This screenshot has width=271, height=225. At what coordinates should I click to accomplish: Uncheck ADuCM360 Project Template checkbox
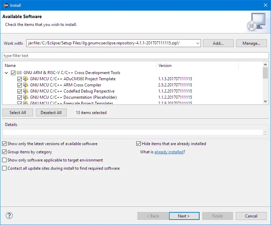click(20, 79)
